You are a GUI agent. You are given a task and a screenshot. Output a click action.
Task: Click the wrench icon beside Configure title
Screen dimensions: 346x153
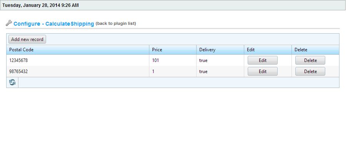8,23
